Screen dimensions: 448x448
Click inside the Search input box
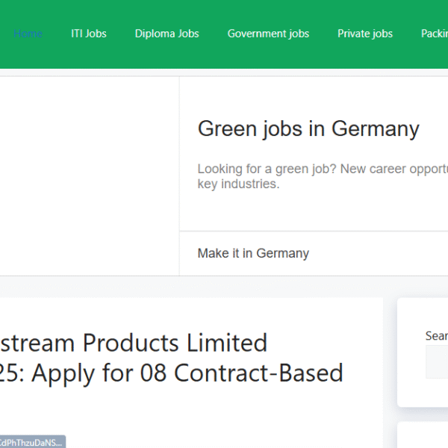(x=437, y=361)
